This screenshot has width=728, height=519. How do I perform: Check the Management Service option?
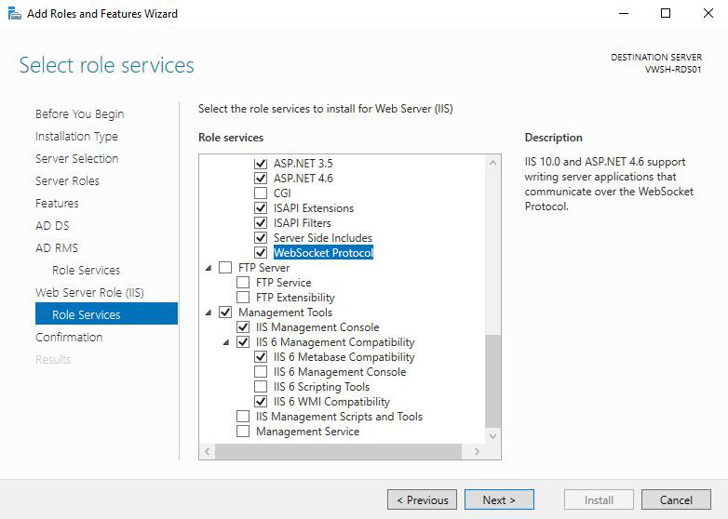(x=243, y=432)
